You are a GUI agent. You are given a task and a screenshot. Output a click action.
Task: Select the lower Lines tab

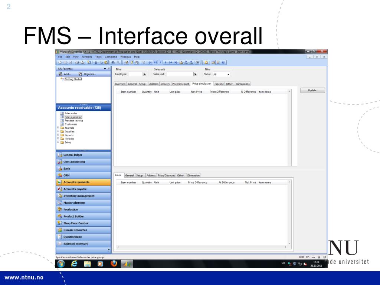pos(118,175)
